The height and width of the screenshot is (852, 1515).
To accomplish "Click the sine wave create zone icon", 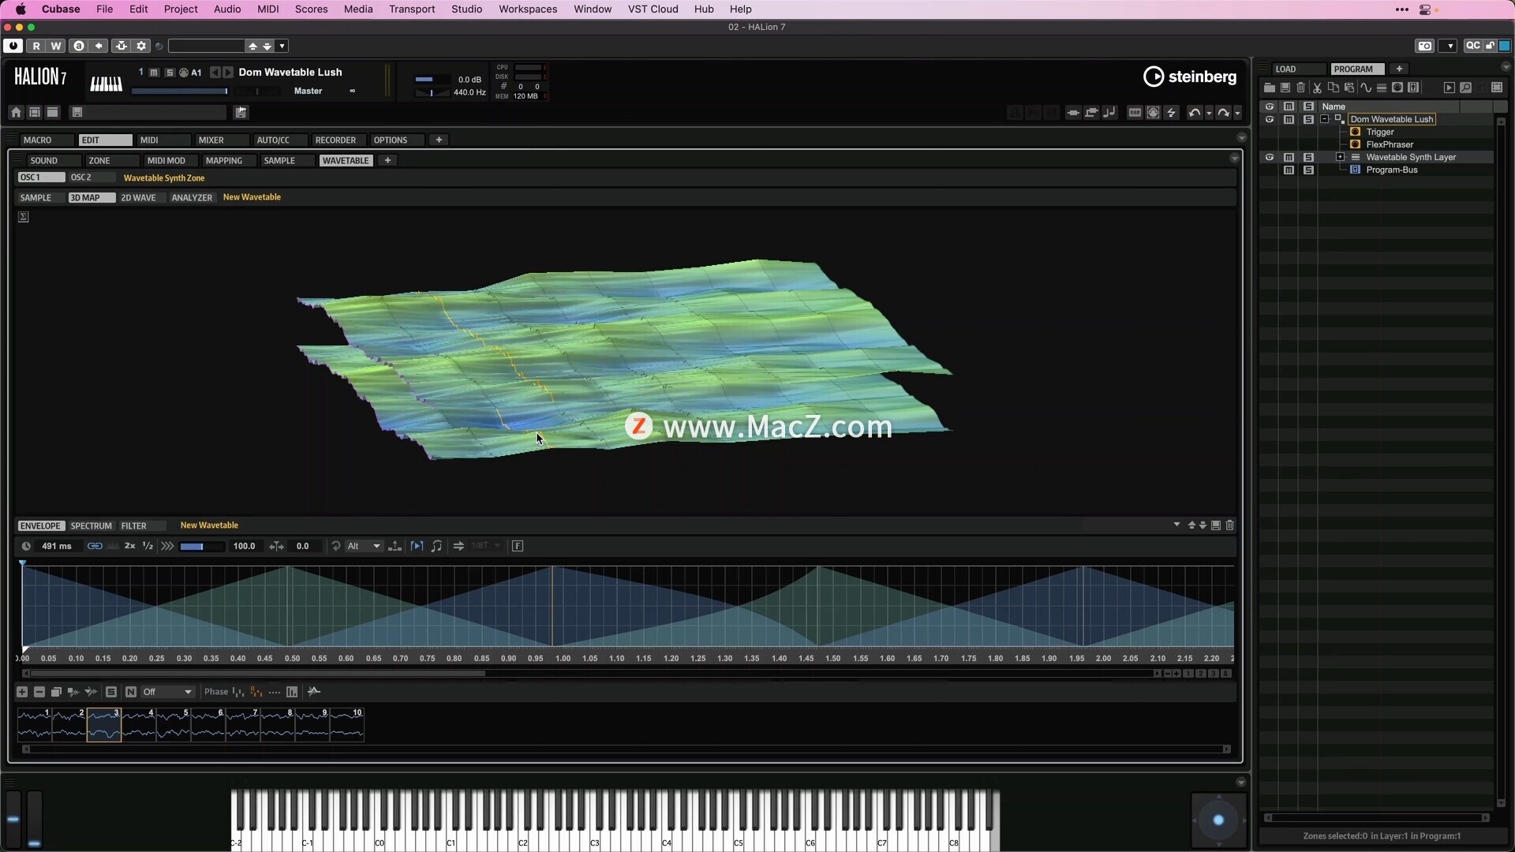I will coord(1366,88).
